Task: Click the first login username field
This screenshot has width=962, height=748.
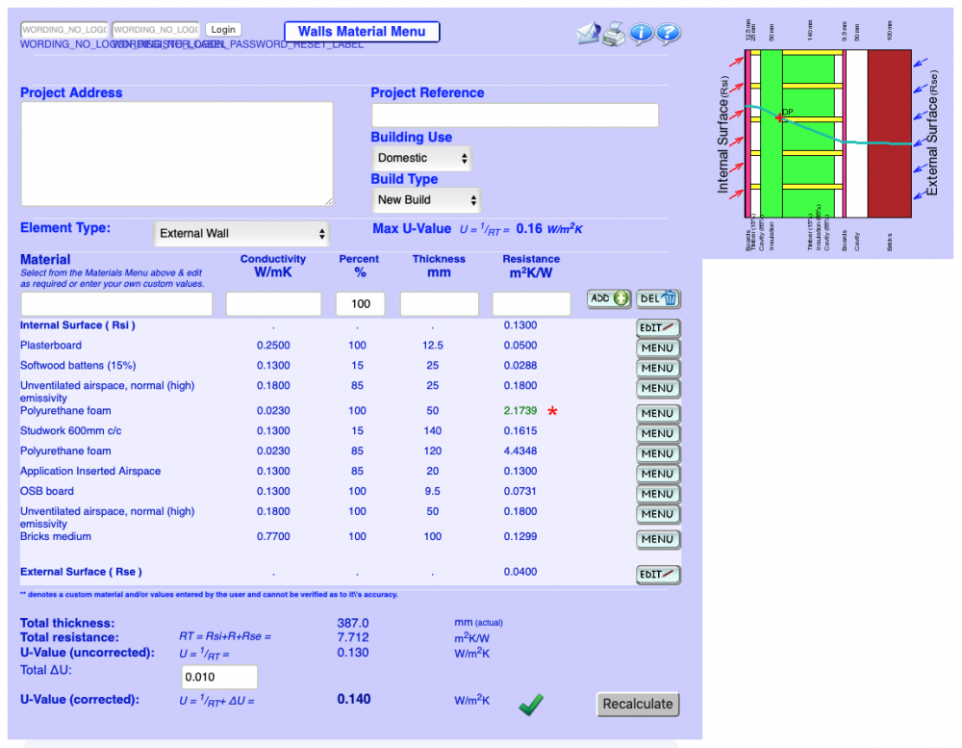Action: (64, 30)
